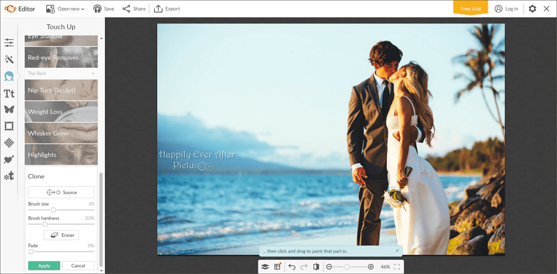
Task: Select the Whisker Grow tool
Action: [61, 133]
